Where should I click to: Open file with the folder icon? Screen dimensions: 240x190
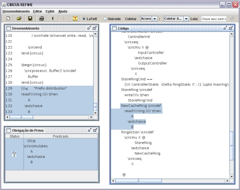pyautogui.click(x=19, y=19)
